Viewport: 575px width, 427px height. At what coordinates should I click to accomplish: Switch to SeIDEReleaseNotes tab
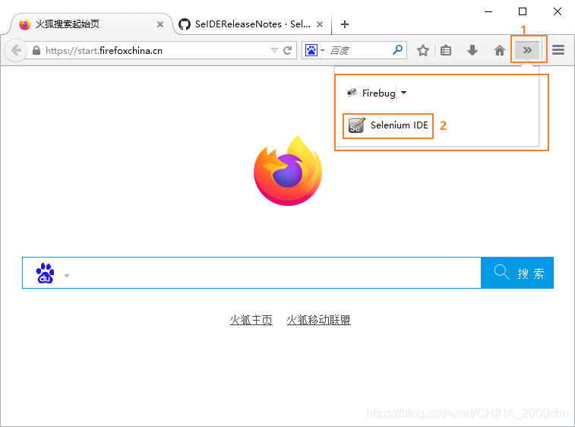coord(245,24)
